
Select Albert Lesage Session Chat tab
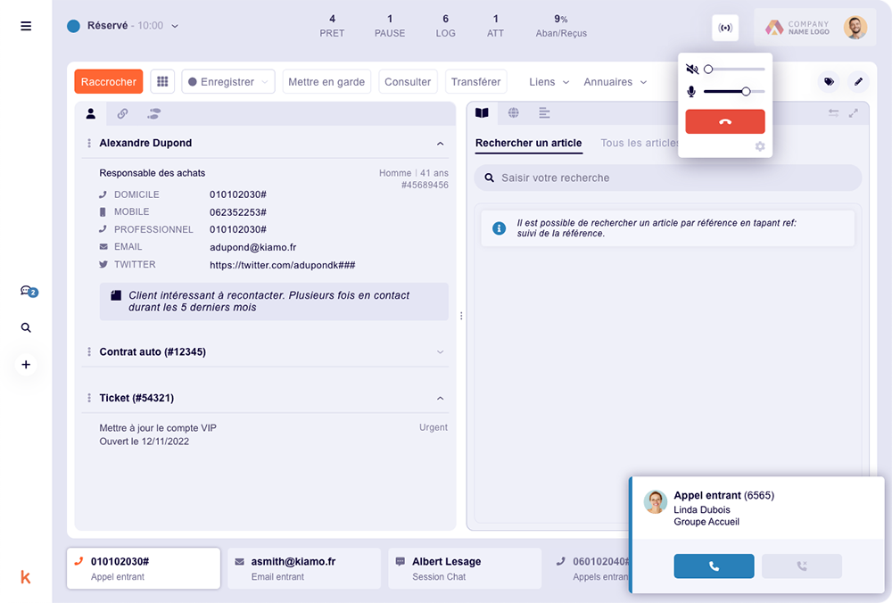point(465,568)
